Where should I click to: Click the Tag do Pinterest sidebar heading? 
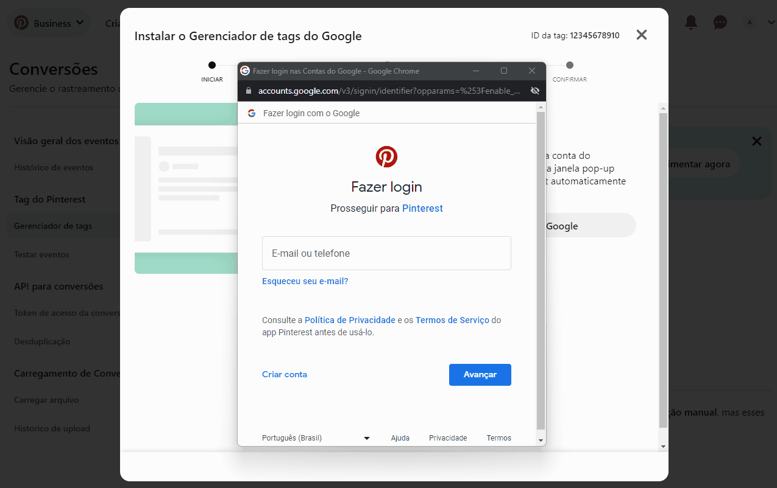pyautogui.click(x=50, y=199)
